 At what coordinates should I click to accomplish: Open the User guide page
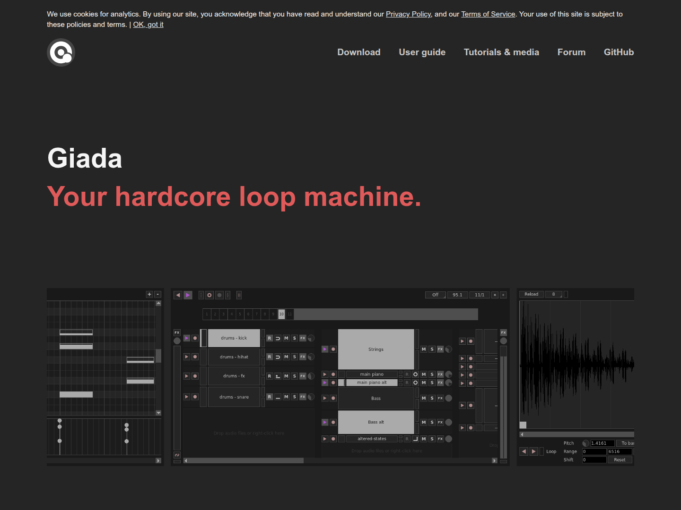click(422, 52)
